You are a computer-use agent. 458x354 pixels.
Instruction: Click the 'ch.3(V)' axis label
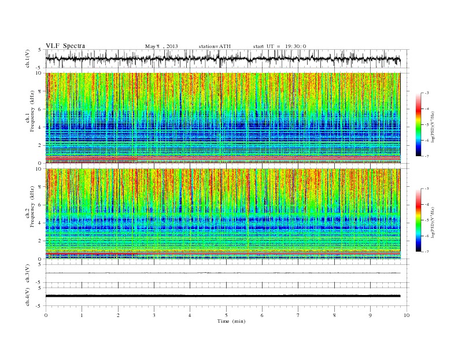pyautogui.click(x=28, y=274)
